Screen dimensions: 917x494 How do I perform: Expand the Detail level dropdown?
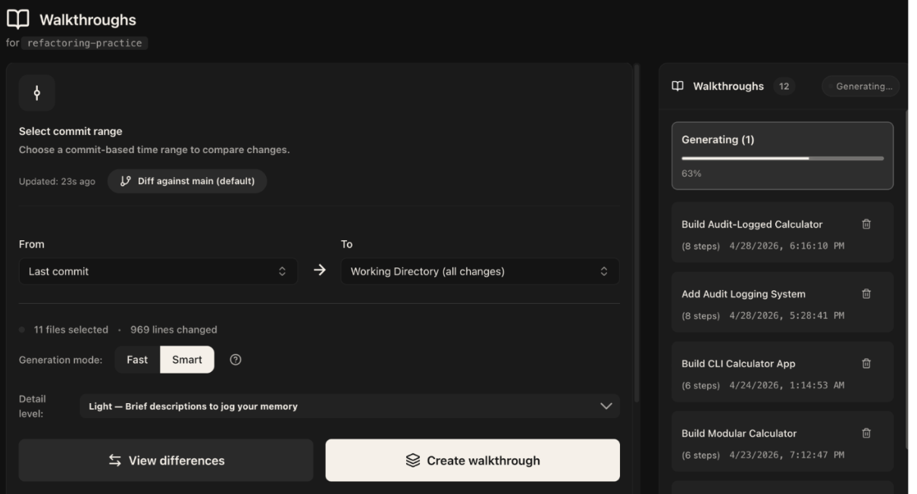349,406
